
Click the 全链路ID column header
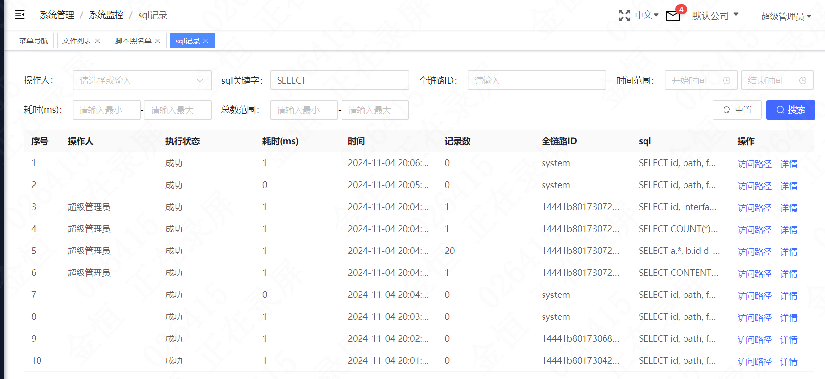pyautogui.click(x=559, y=141)
